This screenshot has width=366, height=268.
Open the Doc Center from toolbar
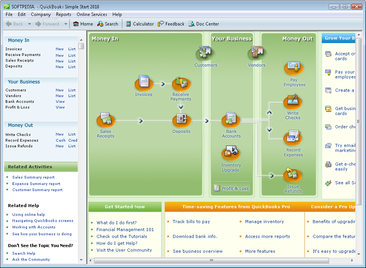coord(204,24)
